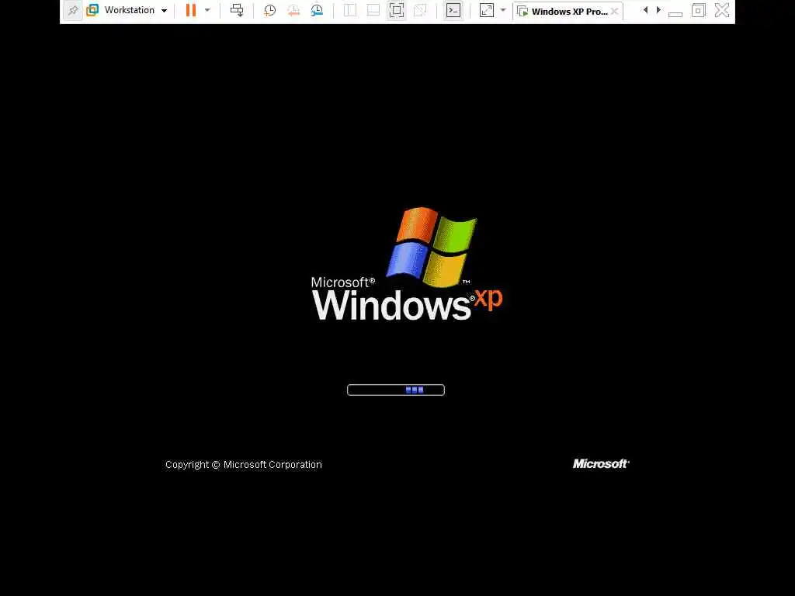This screenshot has height=596, width=795.
Task: Restore the VMware window size
Action: (698, 10)
